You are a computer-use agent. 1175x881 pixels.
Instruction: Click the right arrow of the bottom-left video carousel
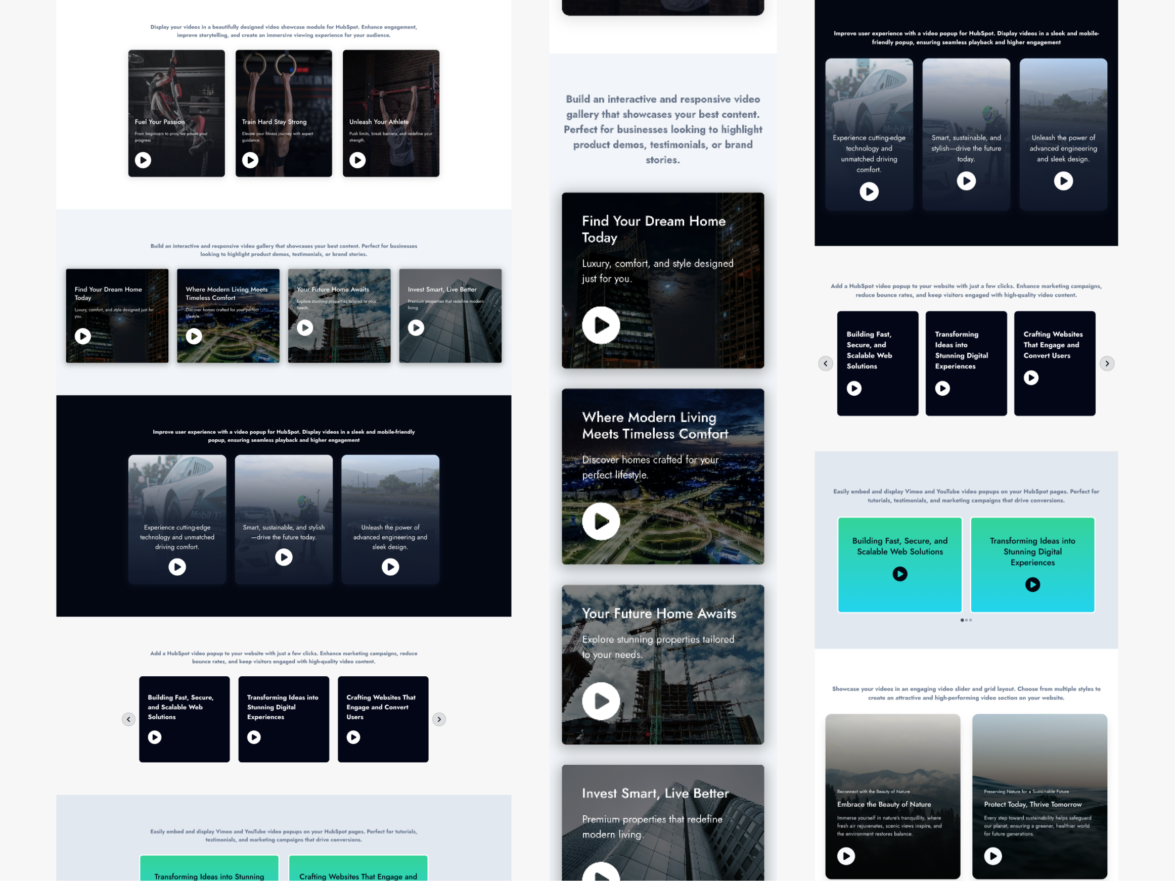pos(439,719)
